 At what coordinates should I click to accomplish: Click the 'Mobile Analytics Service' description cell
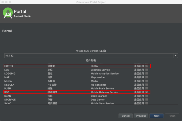(105, 74)
